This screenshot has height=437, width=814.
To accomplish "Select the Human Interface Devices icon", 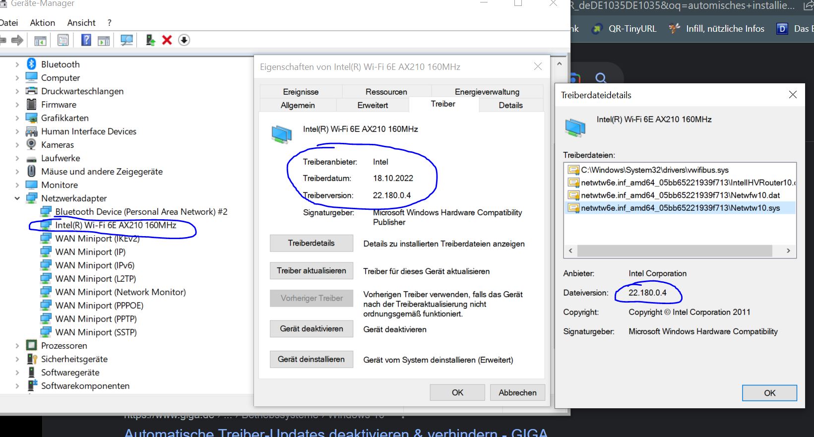I will [x=31, y=131].
